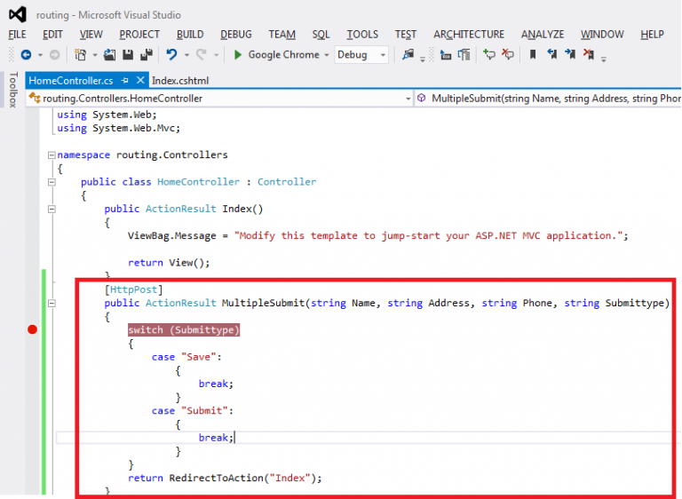Viewport: 682px width, 499px height.
Task: Open the SQL menu
Action: (321, 34)
